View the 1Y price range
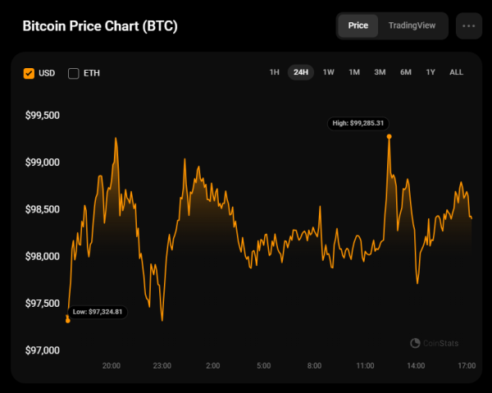 430,72
